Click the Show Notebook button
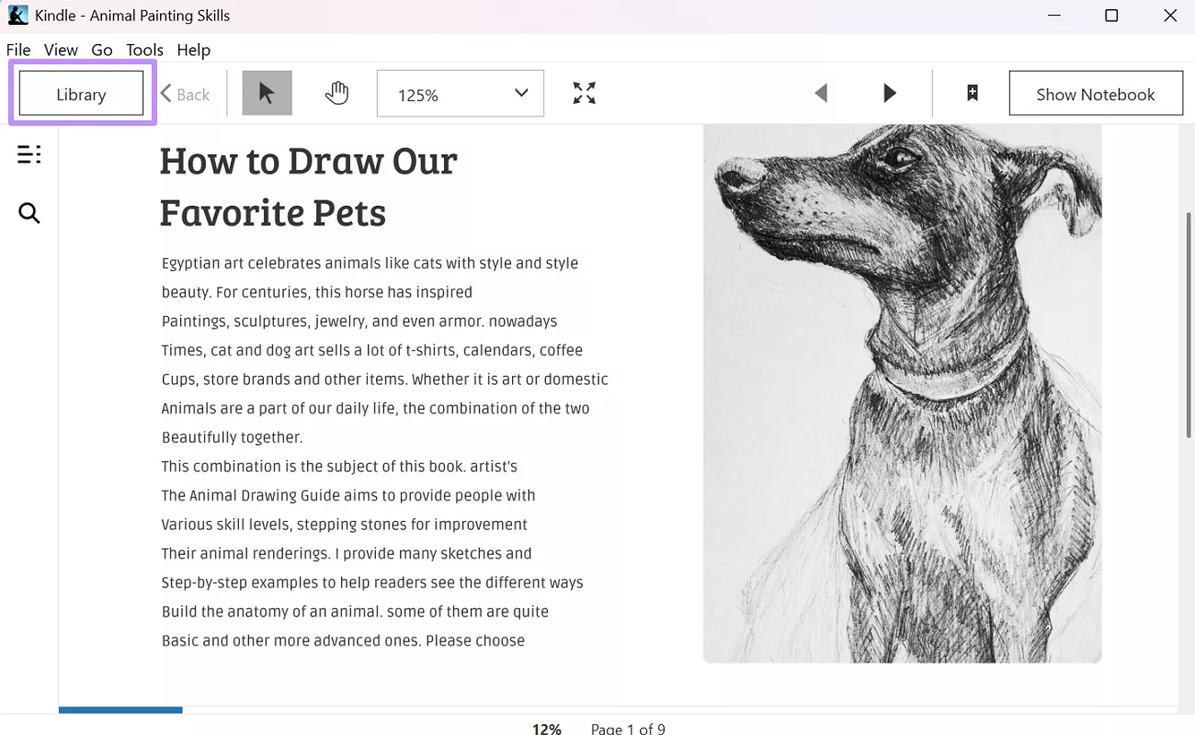Screen dimensions: 1195x735 click(x=1095, y=94)
